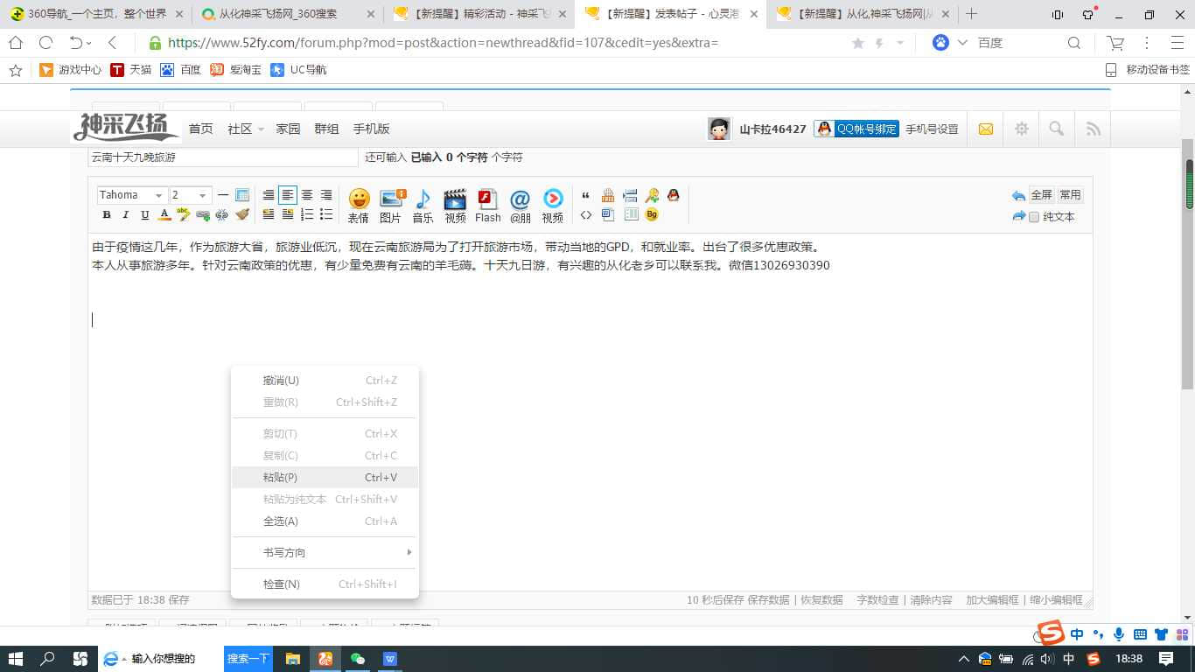This screenshot has height=672, width=1195.
Task: Mention a friend with the @朋 icon
Action: pos(521,206)
